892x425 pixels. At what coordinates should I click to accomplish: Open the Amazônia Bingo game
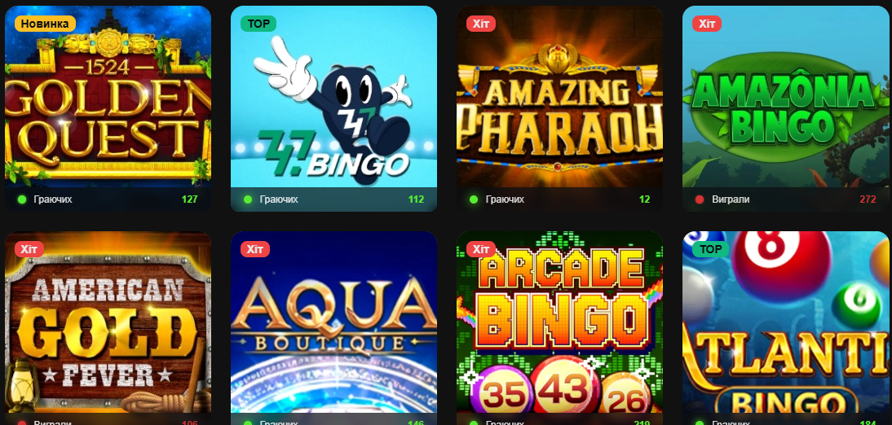pyautogui.click(x=788, y=97)
